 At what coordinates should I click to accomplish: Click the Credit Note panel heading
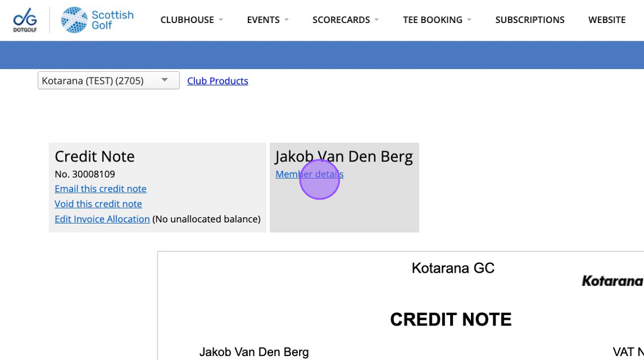[x=95, y=156]
